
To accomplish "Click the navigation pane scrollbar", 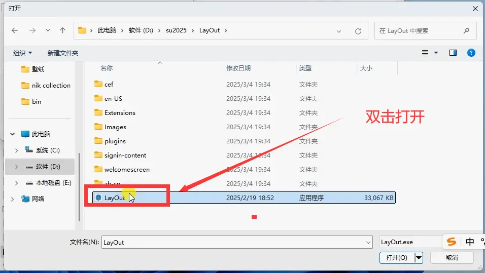I will point(79,187).
